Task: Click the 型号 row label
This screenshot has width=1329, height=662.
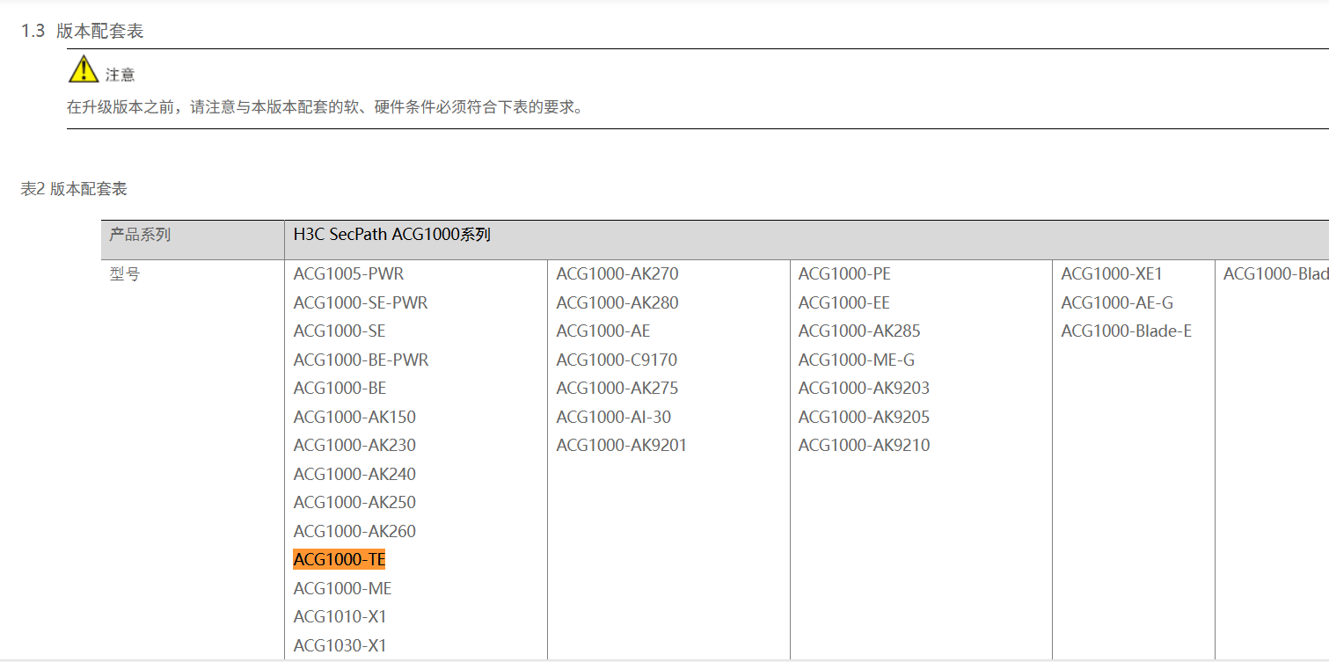Action: coord(125,274)
